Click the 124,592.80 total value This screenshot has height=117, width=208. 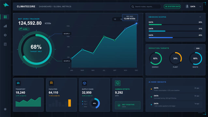tap(30, 23)
